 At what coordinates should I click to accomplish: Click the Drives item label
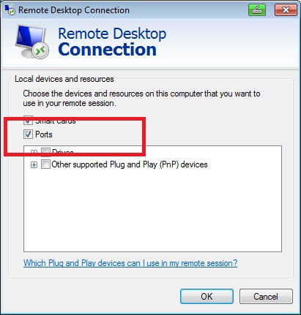coord(63,152)
